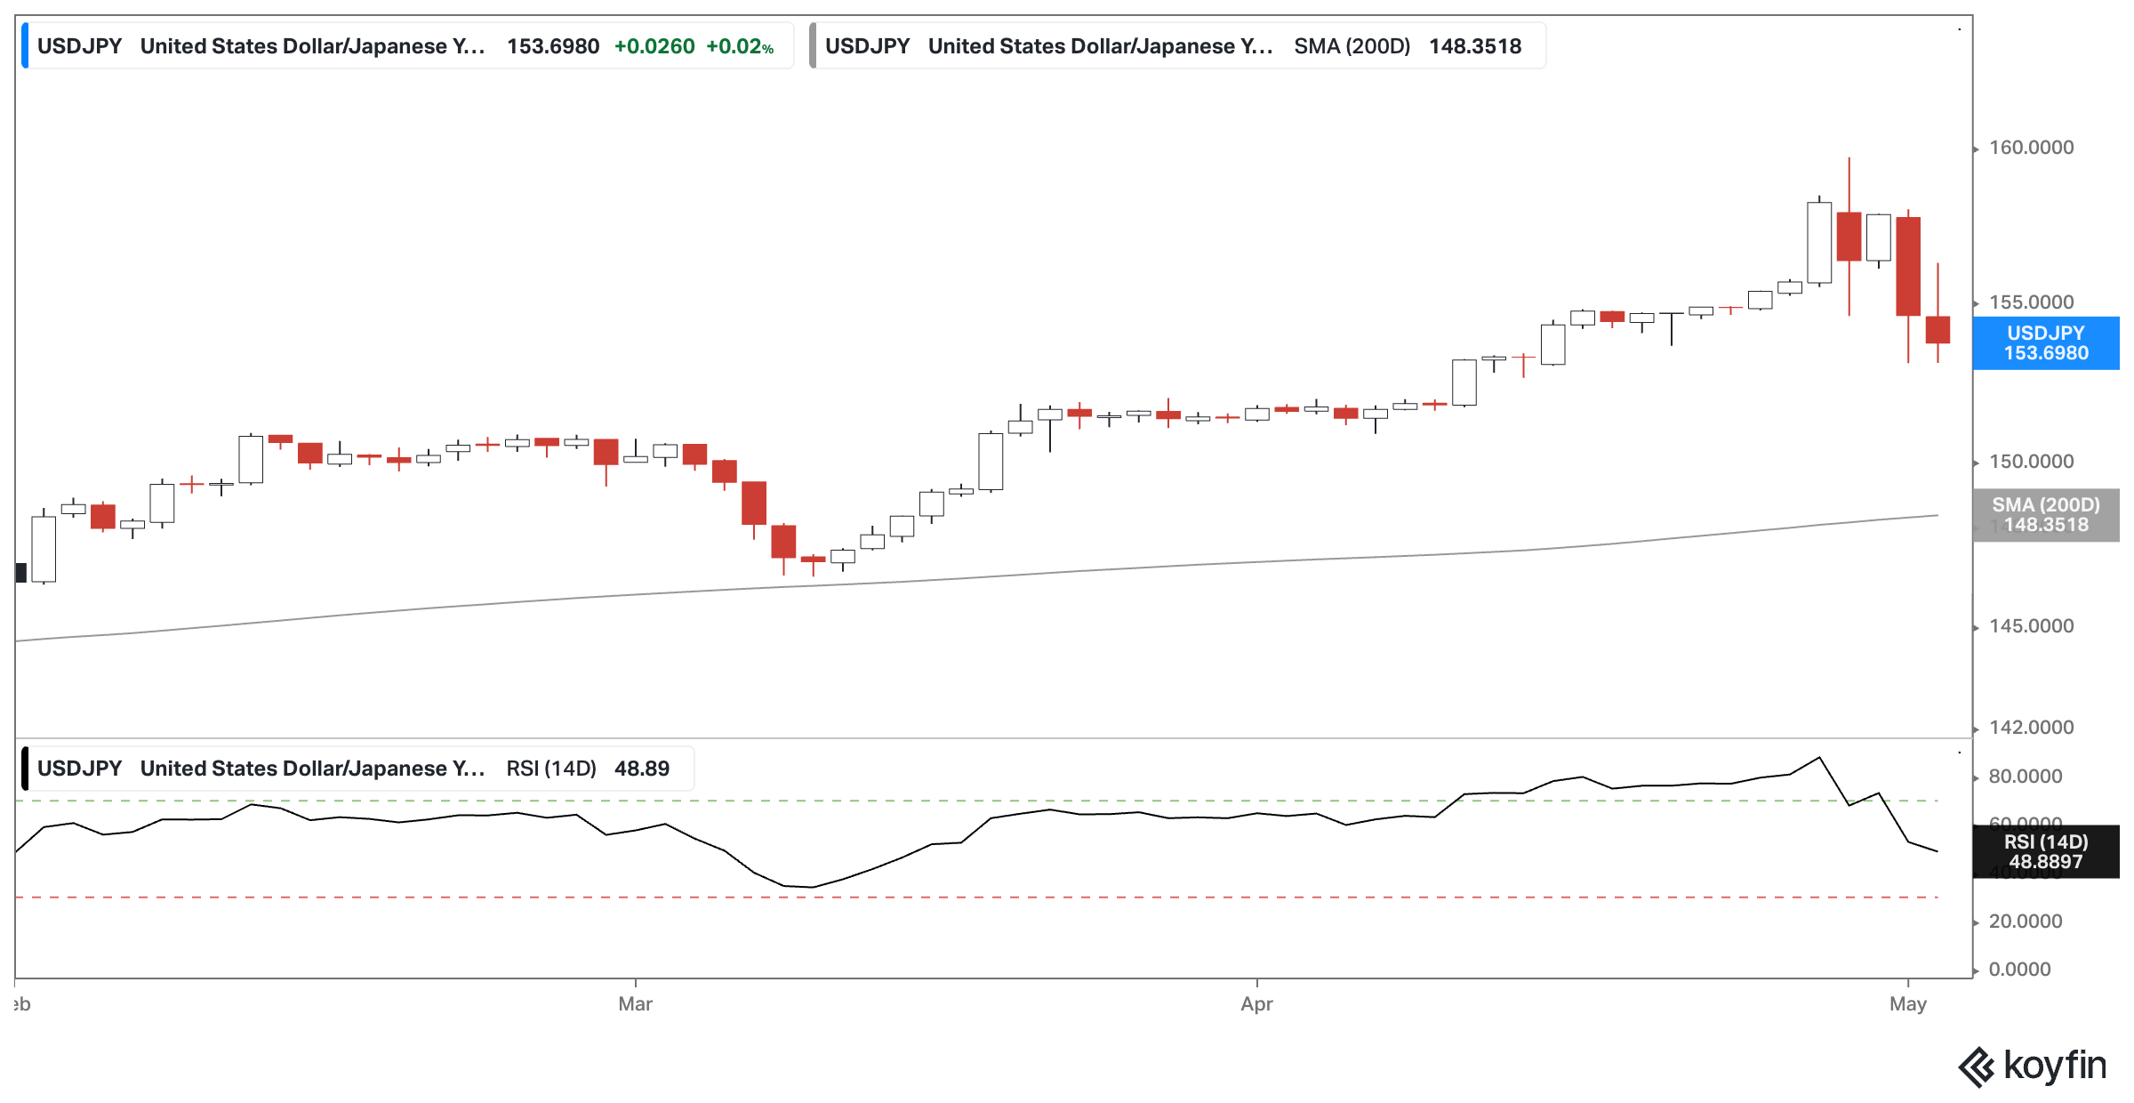
Task: Click the Koyfin logo in bottom corner
Action: tap(2033, 1066)
